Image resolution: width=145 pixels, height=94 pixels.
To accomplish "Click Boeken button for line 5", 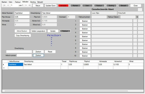I will tap(85, 37).
